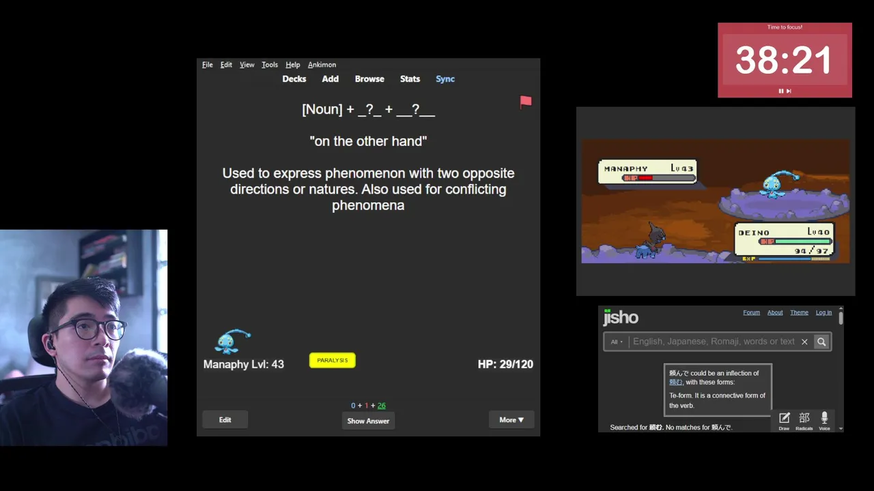
Task: Open the Tools menu
Action: (x=270, y=65)
